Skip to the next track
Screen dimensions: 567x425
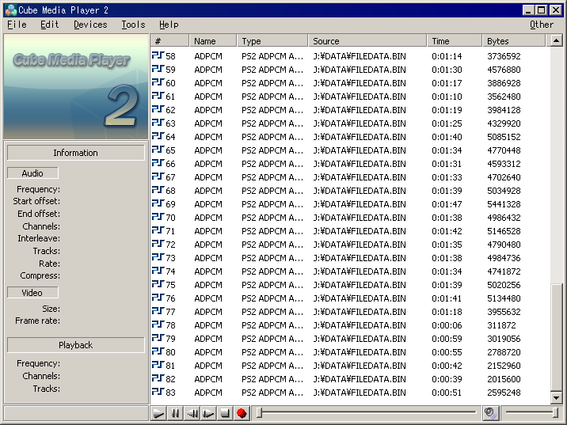[x=208, y=412]
